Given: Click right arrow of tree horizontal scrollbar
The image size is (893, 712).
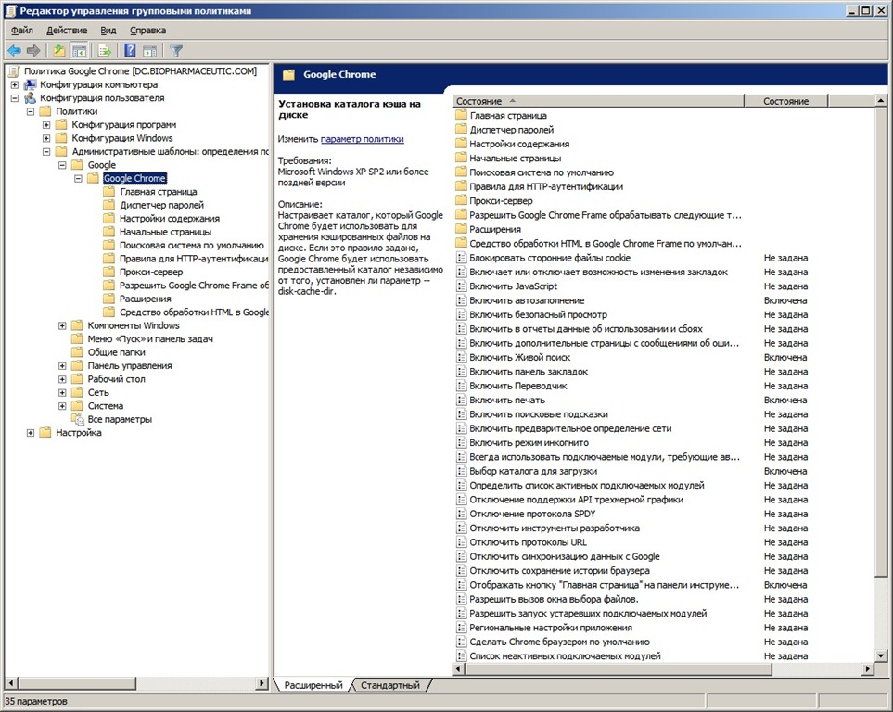Looking at the screenshot, I should pos(262,683).
